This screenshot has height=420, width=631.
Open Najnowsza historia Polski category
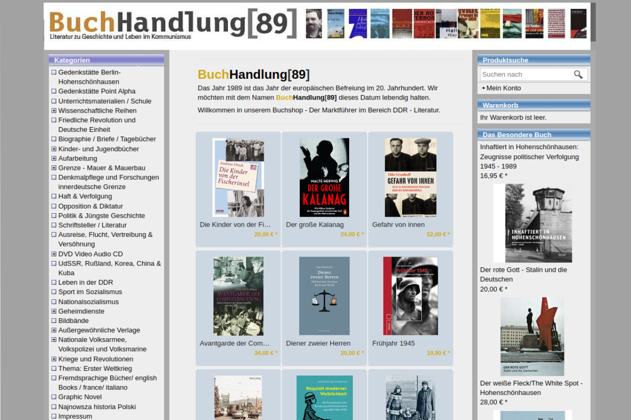97,407
